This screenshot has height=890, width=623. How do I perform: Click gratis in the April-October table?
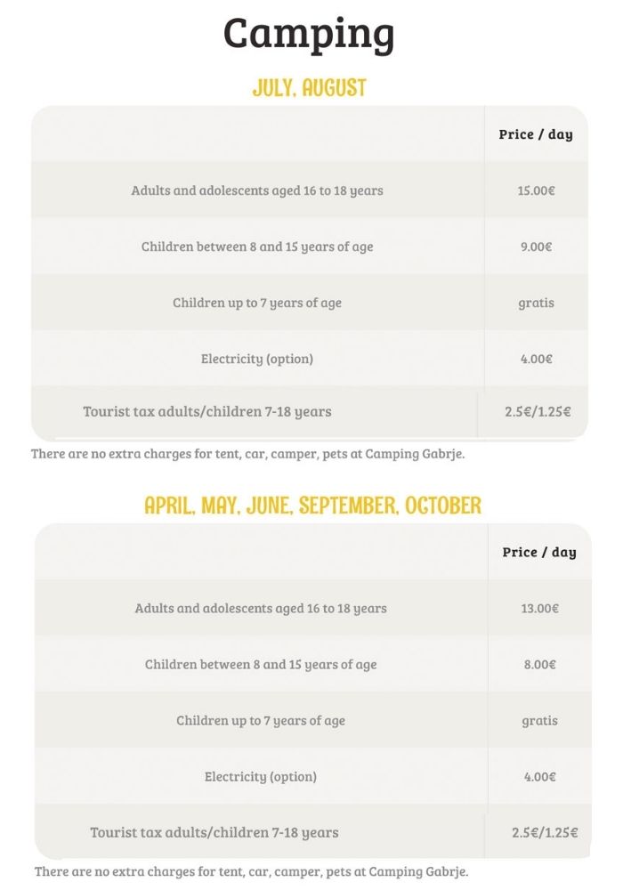pos(539,721)
